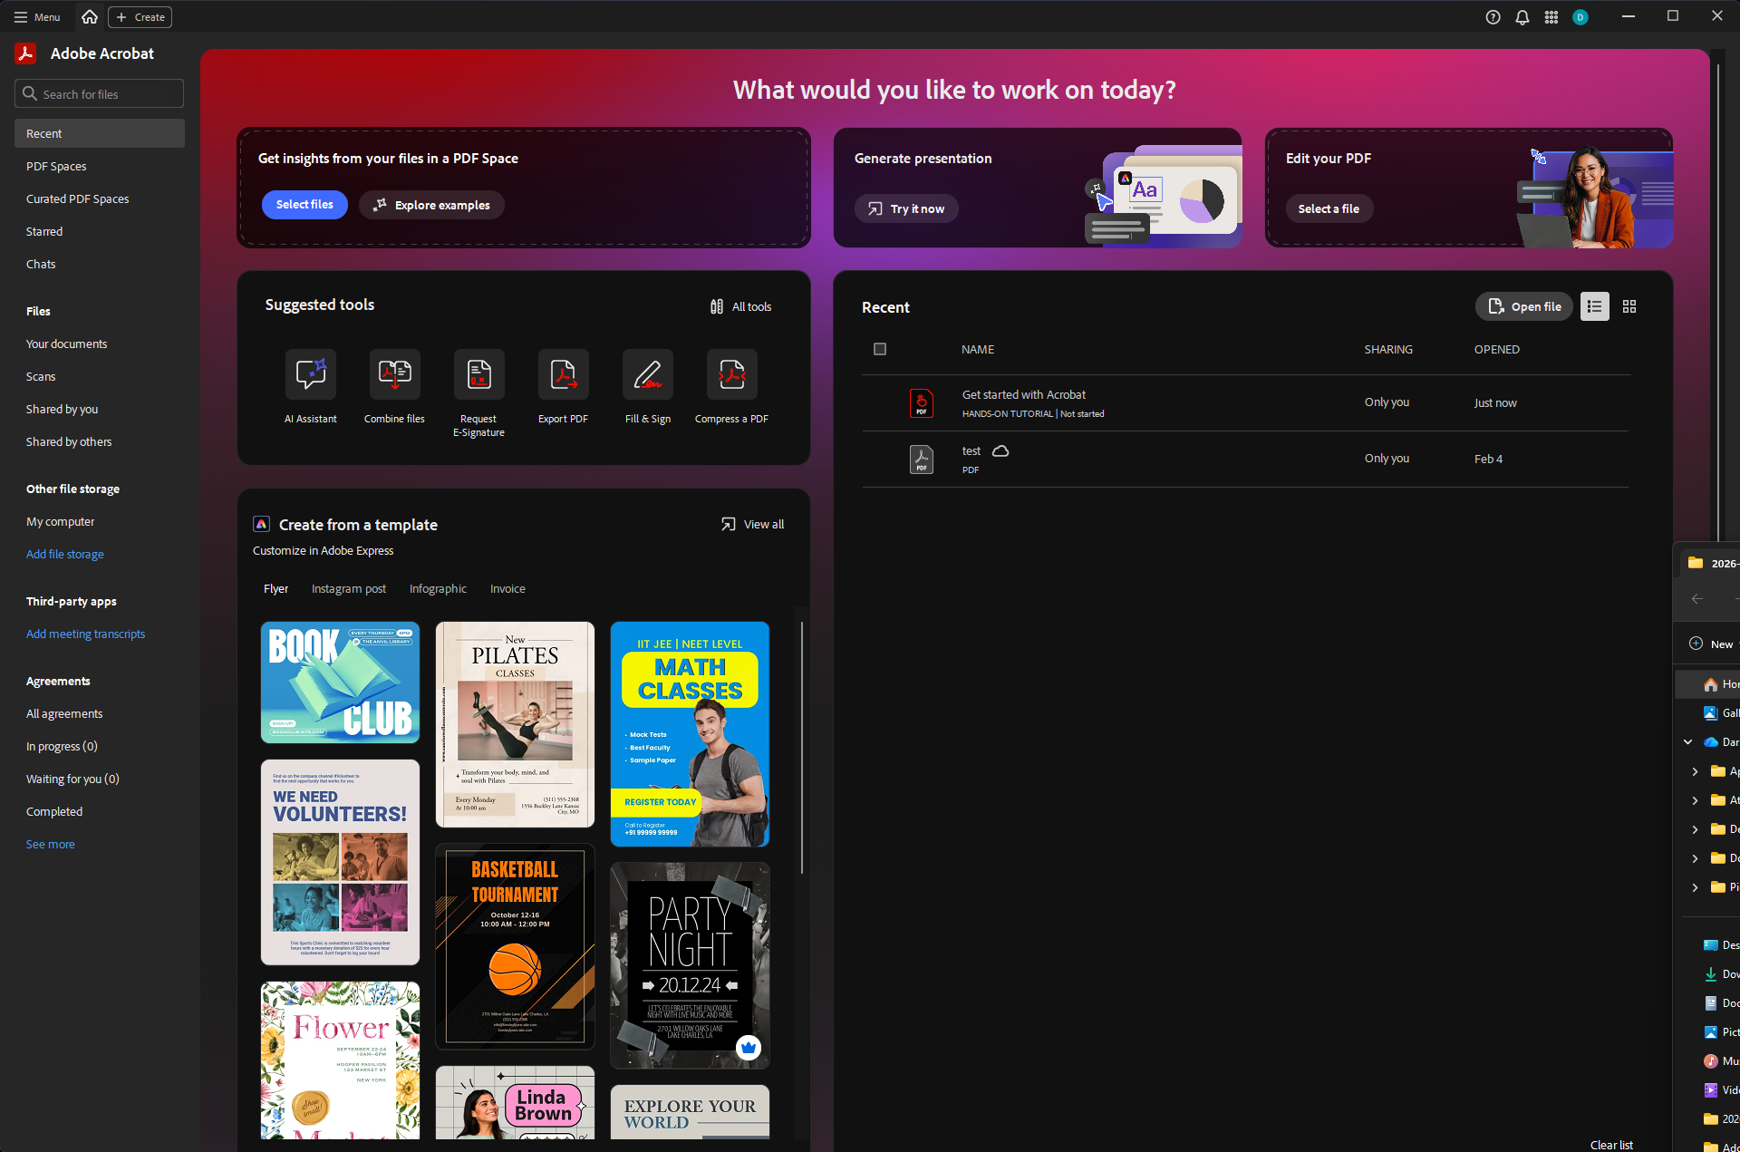Open the AI Assistant tool
This screenshot has width=1740, height=1152.
310,374
